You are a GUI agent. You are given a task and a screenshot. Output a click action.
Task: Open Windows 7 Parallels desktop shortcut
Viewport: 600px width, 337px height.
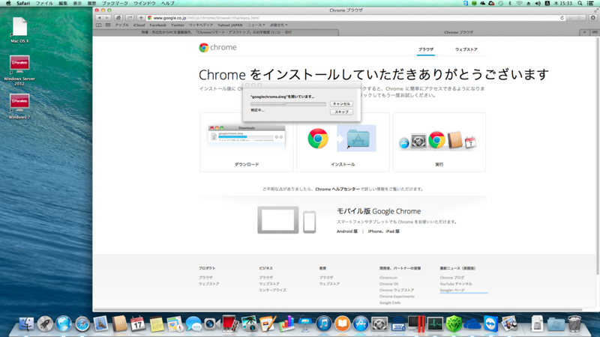coord(19,106)
